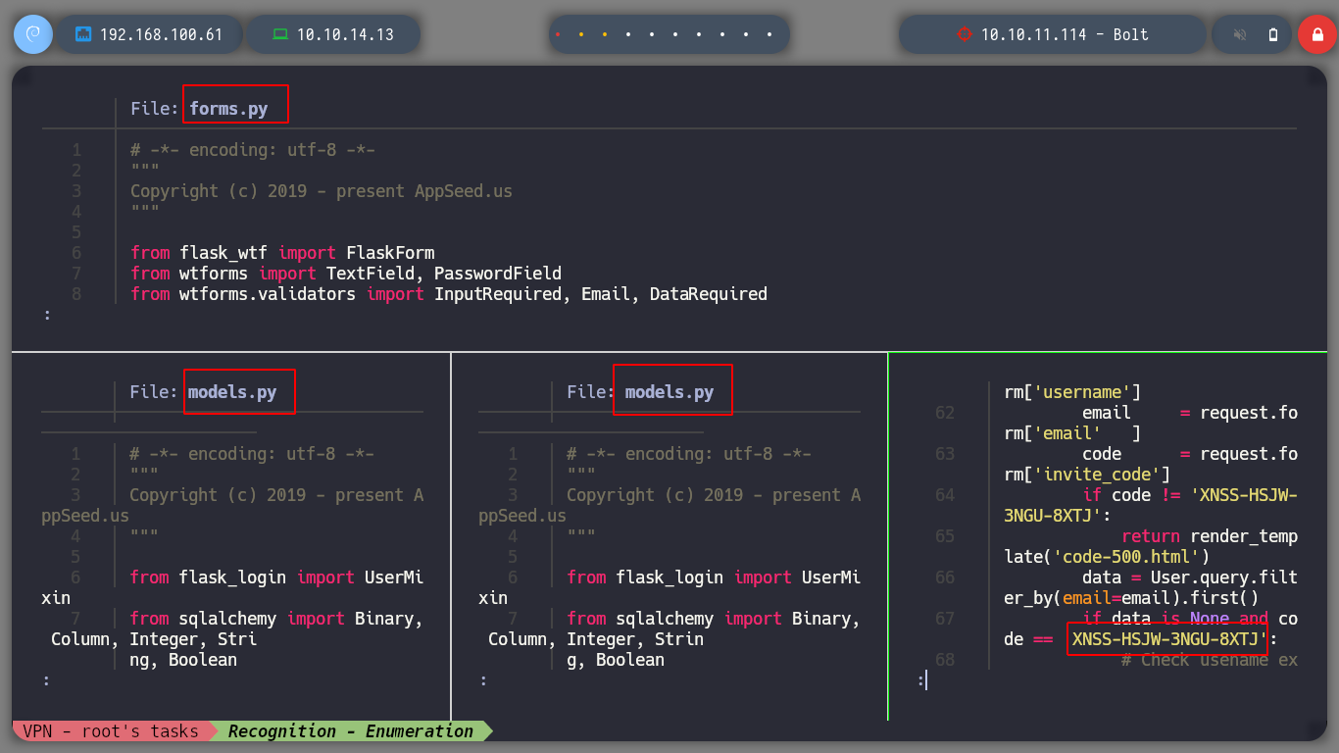Click the er_by(email=email).first() text
1339x753 pixels.
(x=1131, y=598)
